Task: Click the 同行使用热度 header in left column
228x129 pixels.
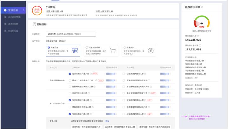Action: click(112, 67)
